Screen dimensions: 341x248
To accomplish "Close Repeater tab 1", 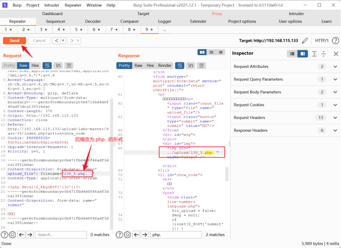I will coord(11,29).
